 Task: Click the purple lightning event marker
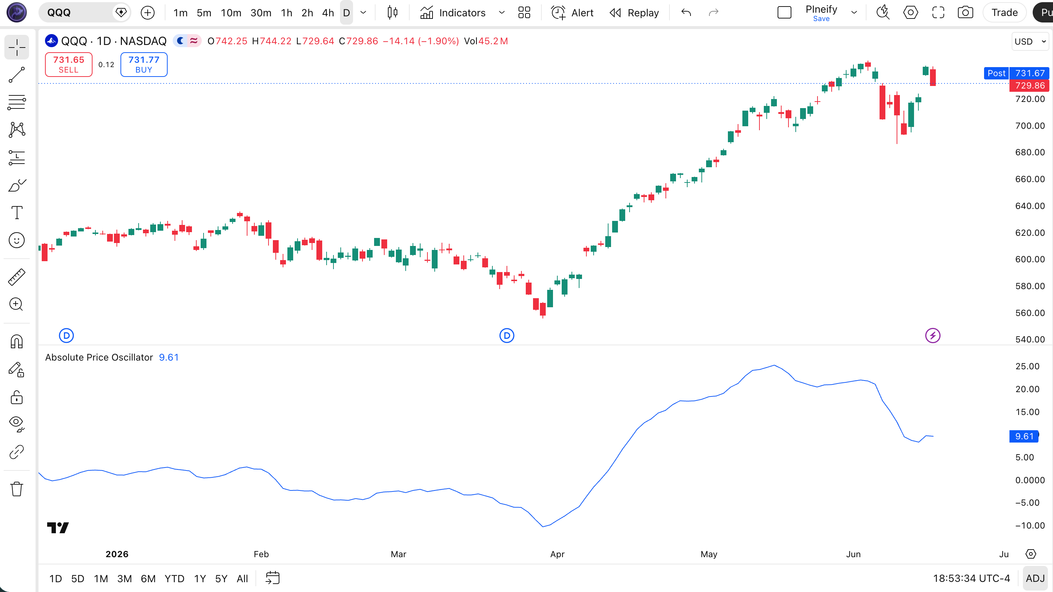point(933,336)
